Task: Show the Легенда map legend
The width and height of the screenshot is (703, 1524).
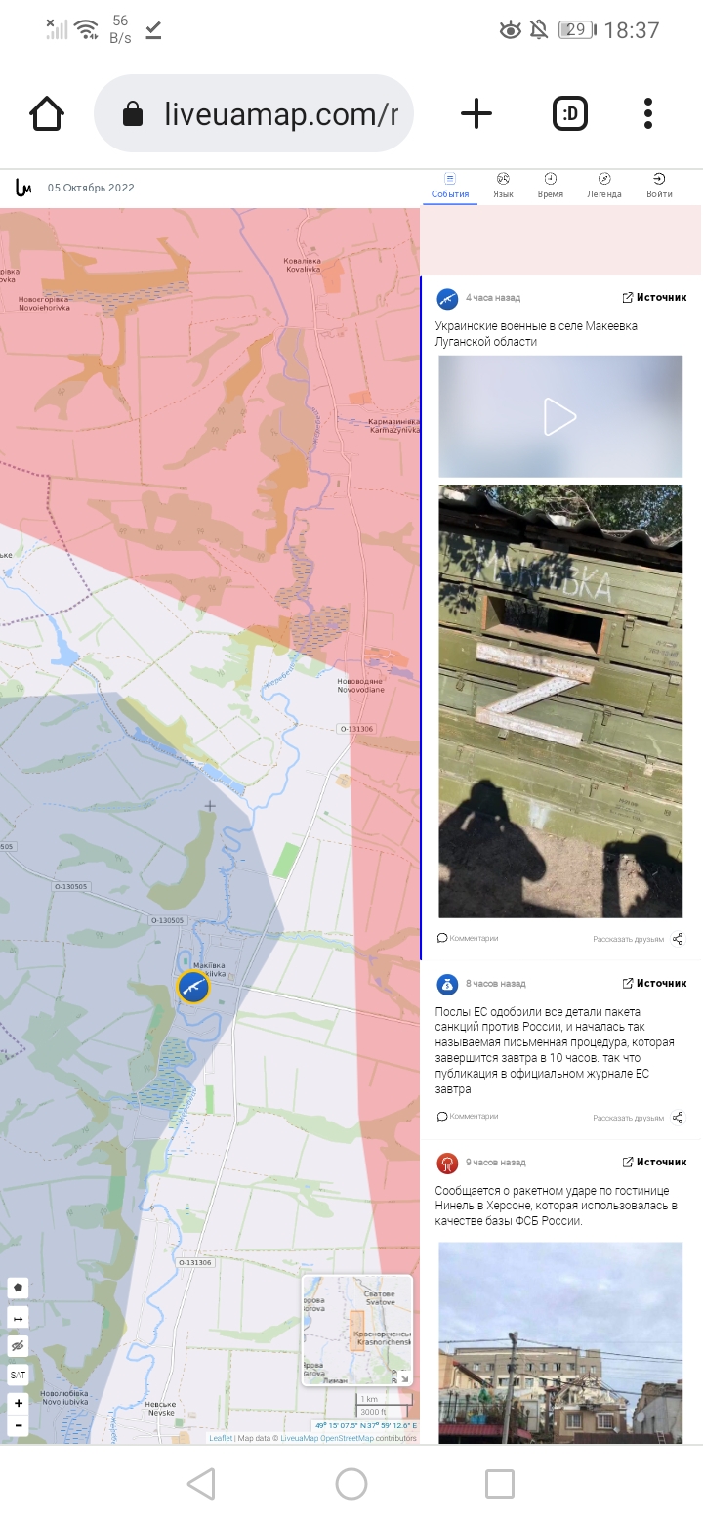Action: (x=603, y=186)
